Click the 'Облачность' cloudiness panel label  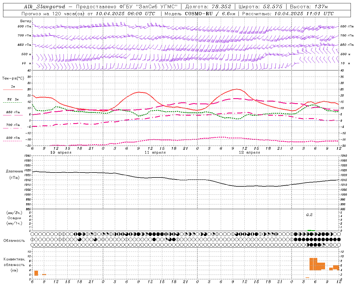14,240
